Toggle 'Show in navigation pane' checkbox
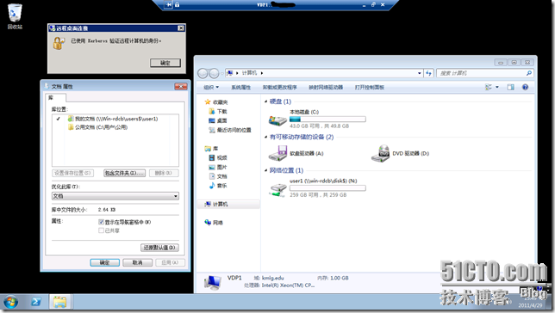Screen dimensions: 555x313 click(x=101, y=222)
